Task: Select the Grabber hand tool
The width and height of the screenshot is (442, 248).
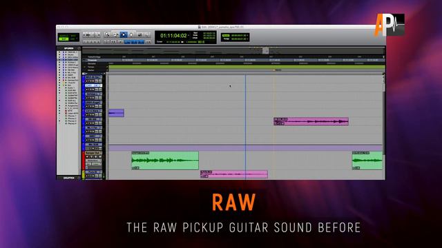Action: click(x=131, y=35)
